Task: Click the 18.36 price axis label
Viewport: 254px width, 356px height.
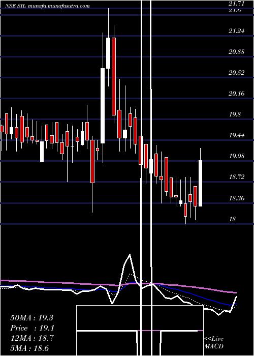Action: (237, 198)
